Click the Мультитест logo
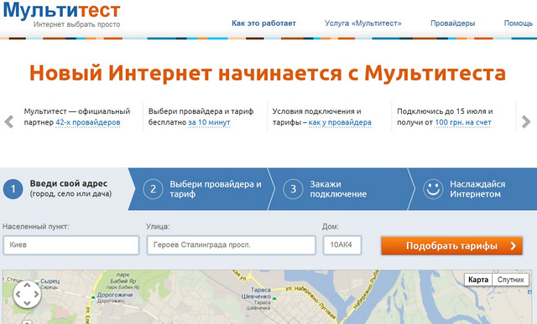The image size is (537, 324). tap(61, 11)
